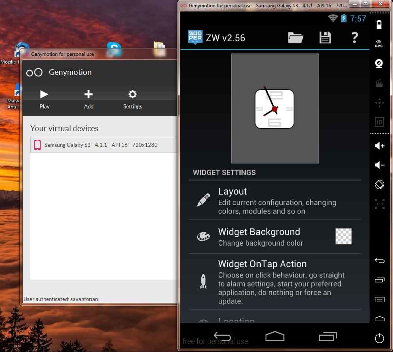This screenshot has height=352, width=393.
Task: Click the sidebar menu button
Action: (380, 299)
